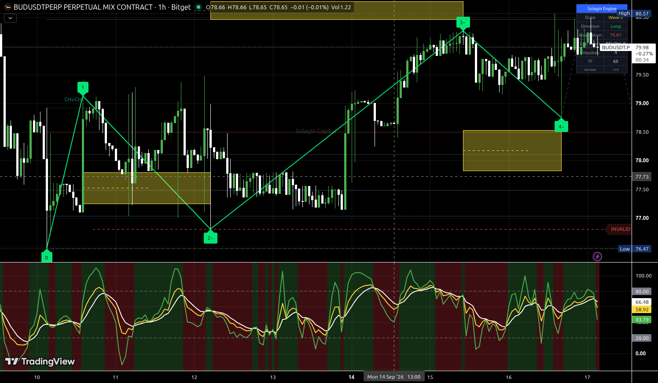
Task: Click the yellow 58.92 oscillator value label
Action: click(642, 310)
